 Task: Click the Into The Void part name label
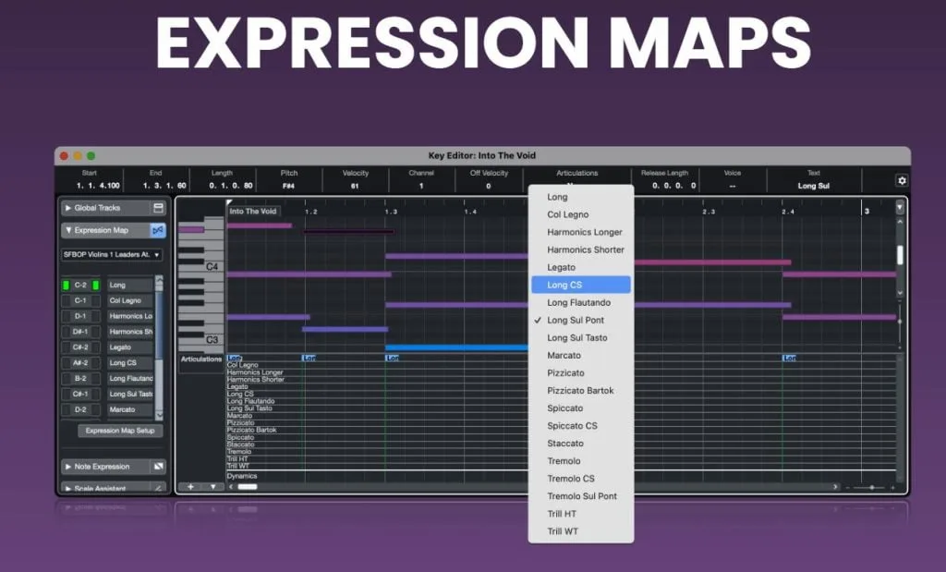253,212
